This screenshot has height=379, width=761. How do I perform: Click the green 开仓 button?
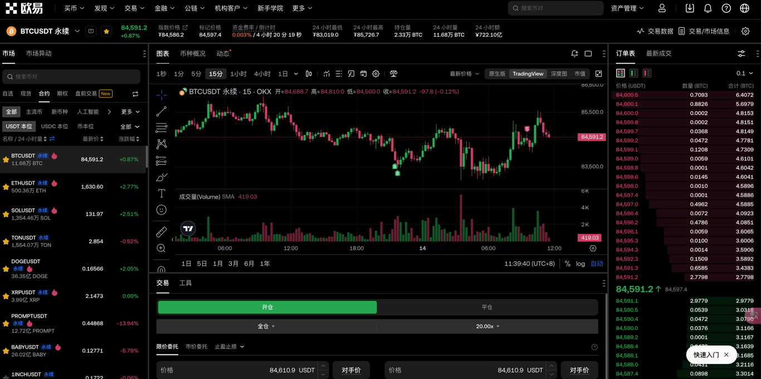click(267, 307)
